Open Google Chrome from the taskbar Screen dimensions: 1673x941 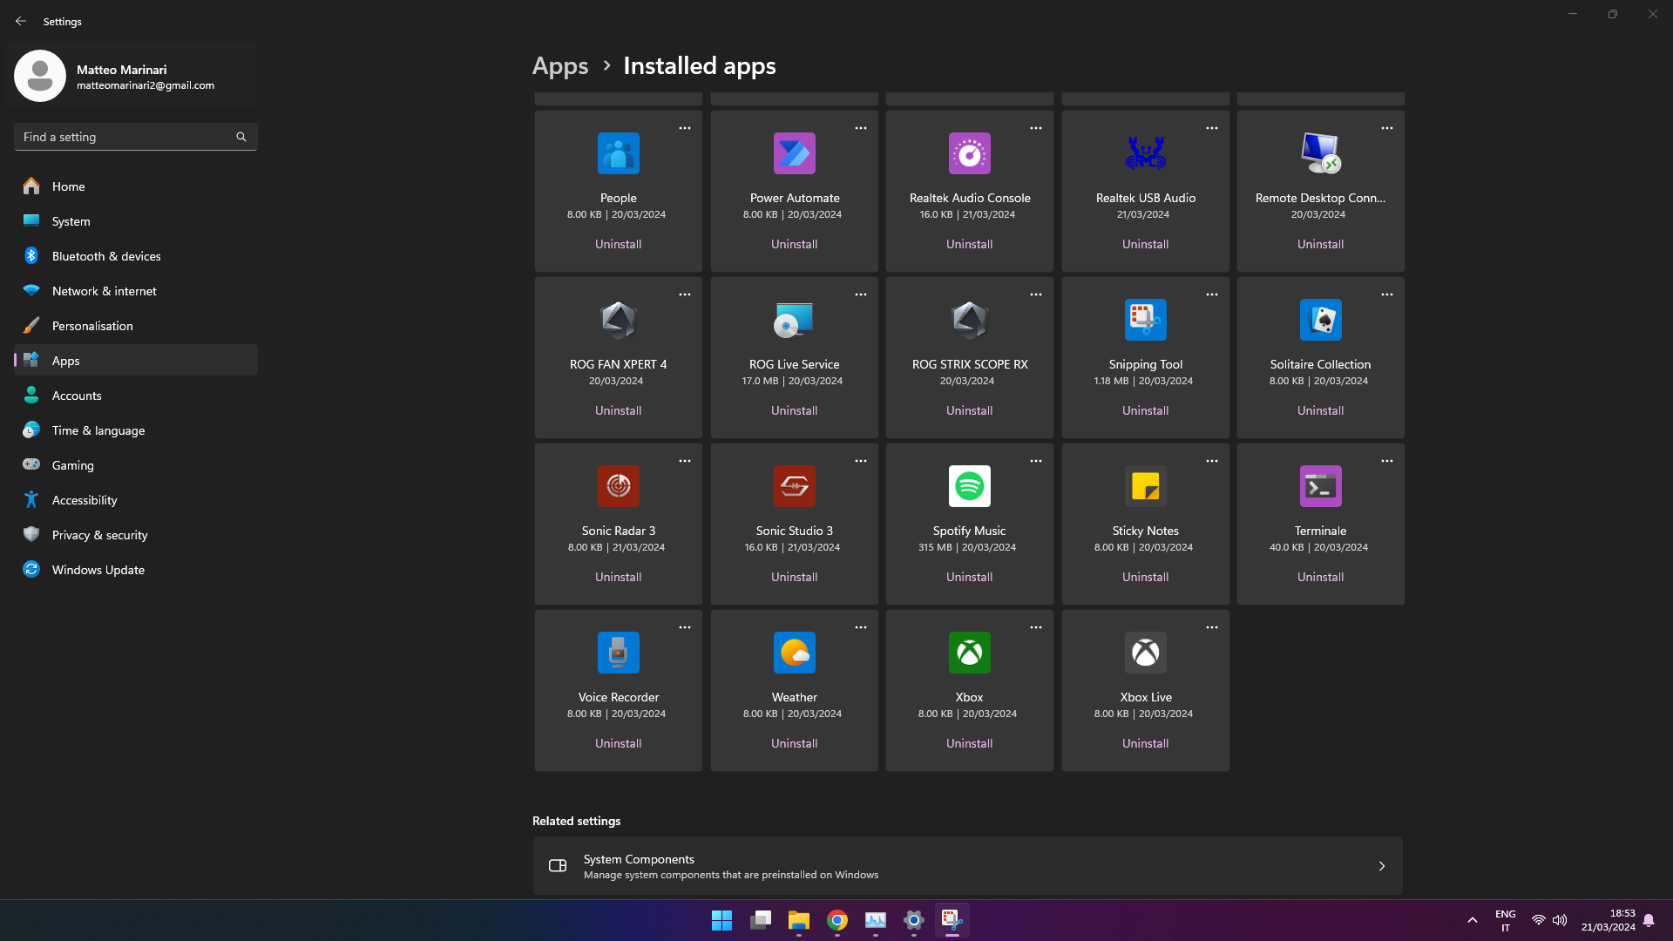tap(836, 920)
